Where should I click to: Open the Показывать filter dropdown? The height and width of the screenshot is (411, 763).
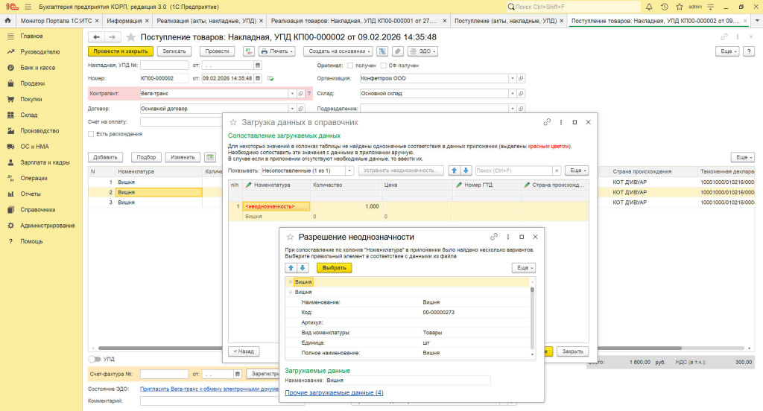click(x=349, y=171)
